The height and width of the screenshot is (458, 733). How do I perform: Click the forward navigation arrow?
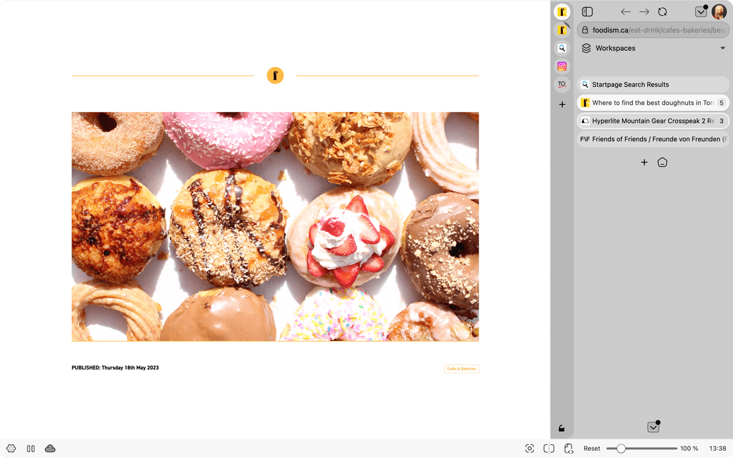click(x=644, y=12)
